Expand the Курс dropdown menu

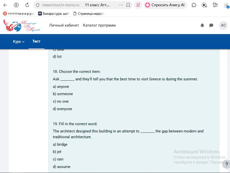pyautogui.click(x=19, y=42)
